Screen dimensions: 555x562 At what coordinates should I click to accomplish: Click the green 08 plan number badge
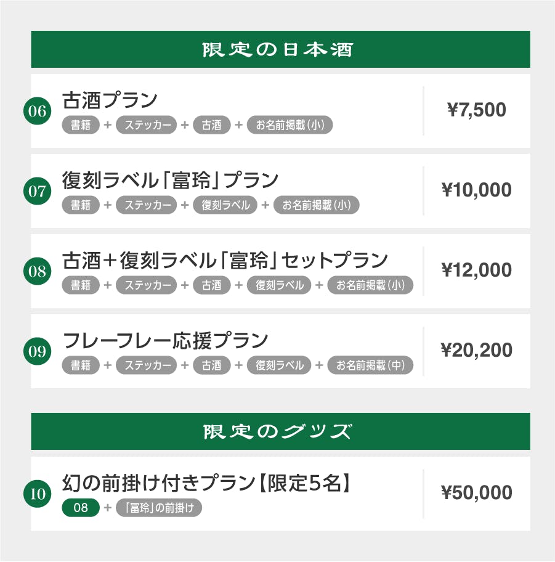tap(37, 272)
